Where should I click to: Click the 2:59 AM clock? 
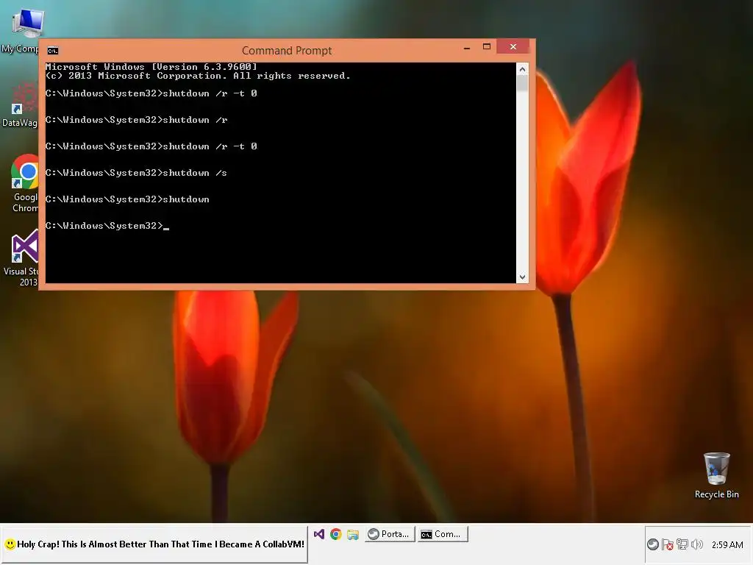(x=727, y=545)
